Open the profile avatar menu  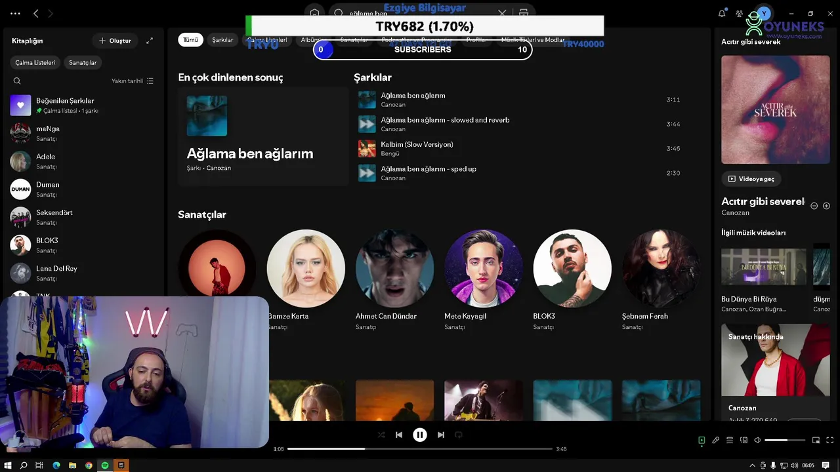pos(764,13)
